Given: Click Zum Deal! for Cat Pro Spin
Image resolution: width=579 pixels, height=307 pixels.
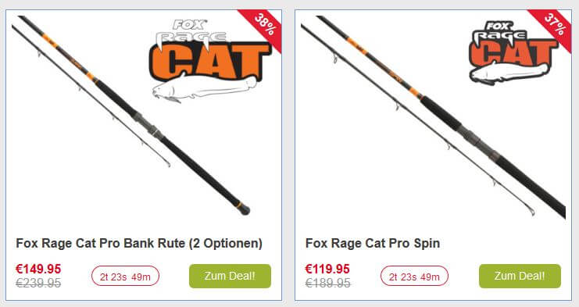Looking at the screenshot, I should [x=520, y=276].
